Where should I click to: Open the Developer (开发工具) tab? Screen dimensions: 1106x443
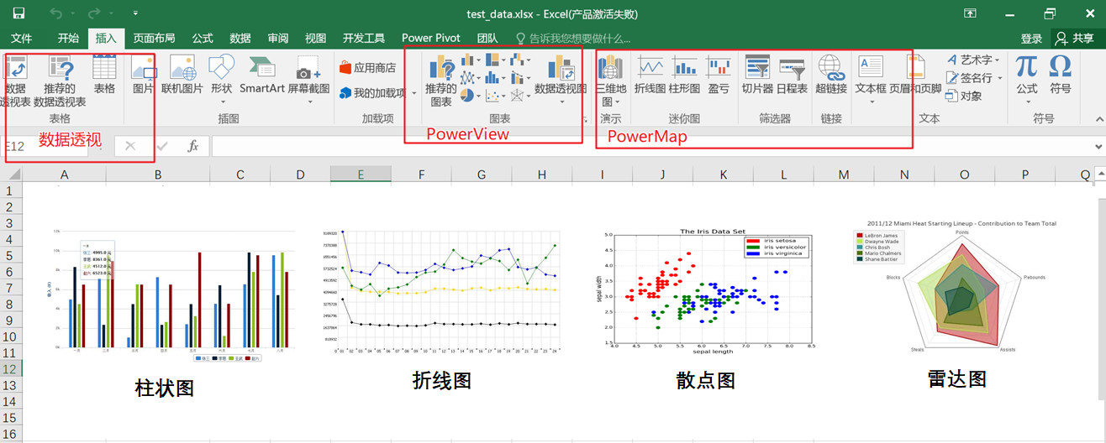(x=364, y=39)
